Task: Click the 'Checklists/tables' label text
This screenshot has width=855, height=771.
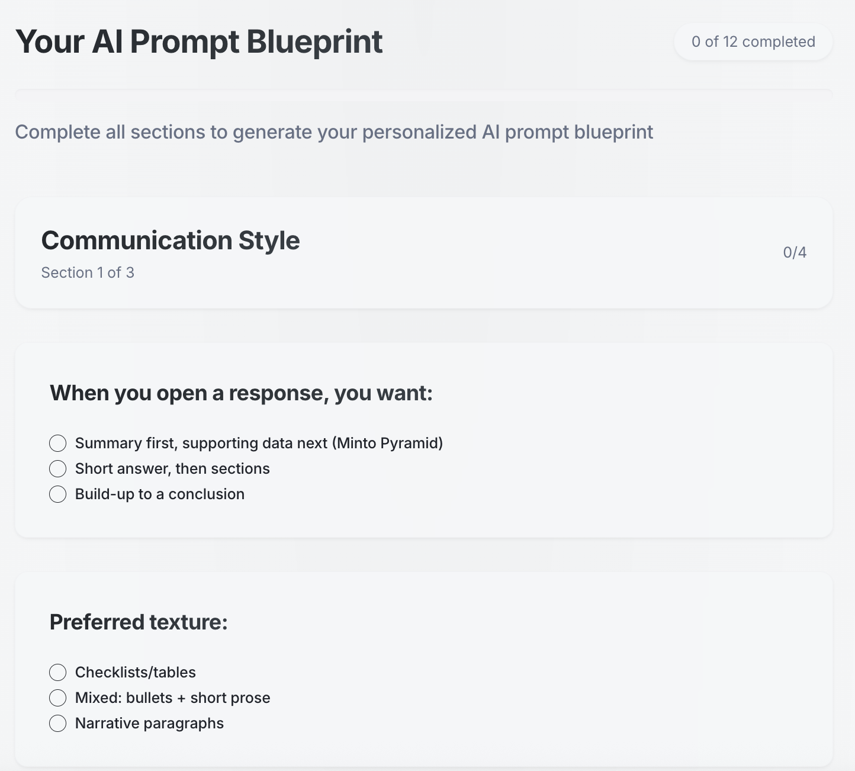Action: [x=135, y=672]
